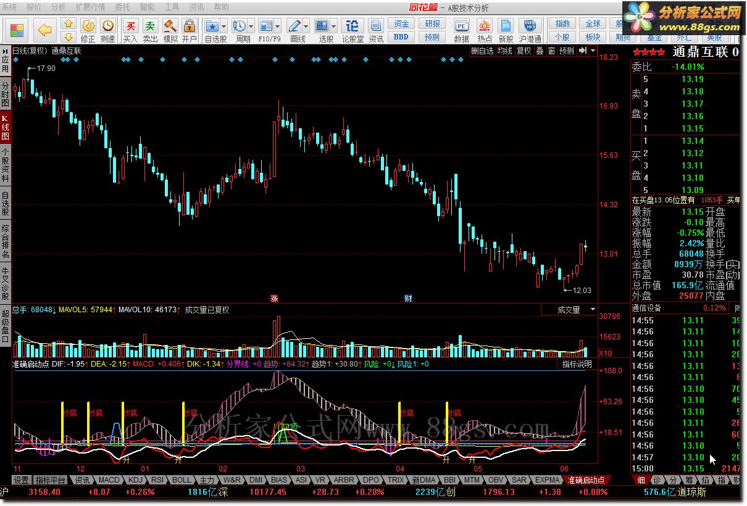Screen dimensions: 747x506
Task: Click the yellow up arrow icon
Action: [69, 23]
